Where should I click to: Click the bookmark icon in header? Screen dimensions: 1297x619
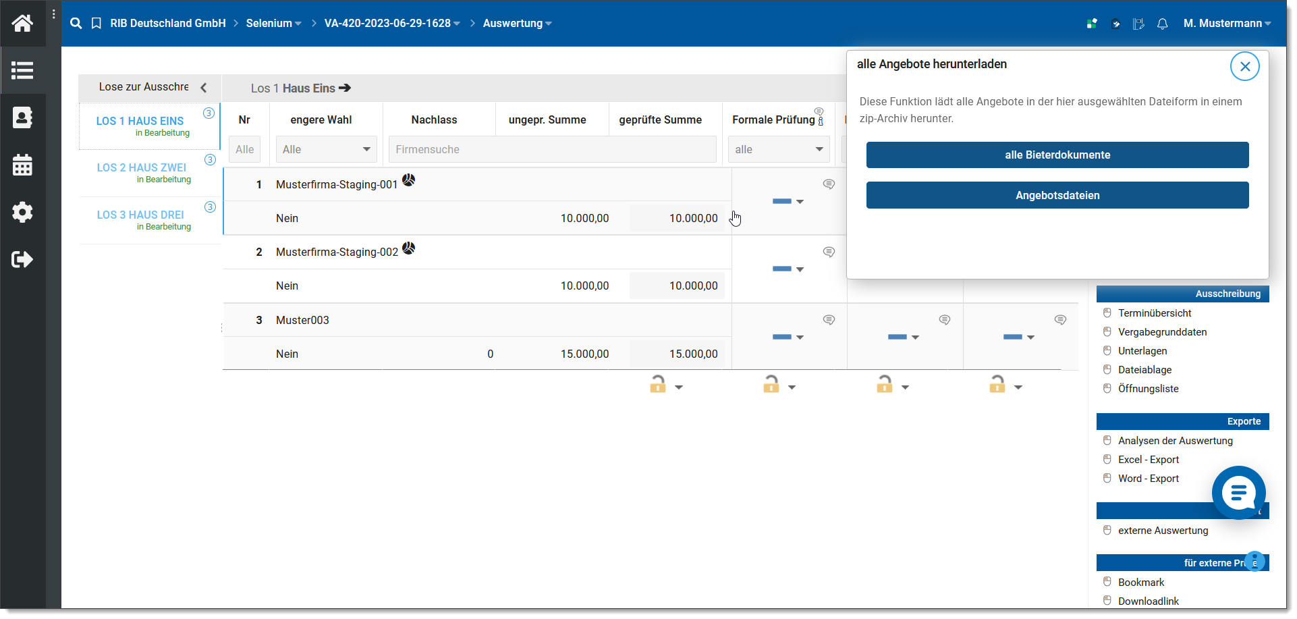click(x=96, y=23)
